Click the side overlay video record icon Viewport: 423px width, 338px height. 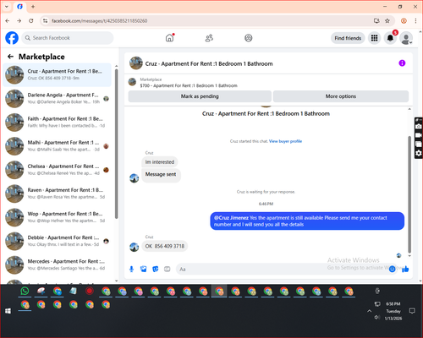[419, 135]
